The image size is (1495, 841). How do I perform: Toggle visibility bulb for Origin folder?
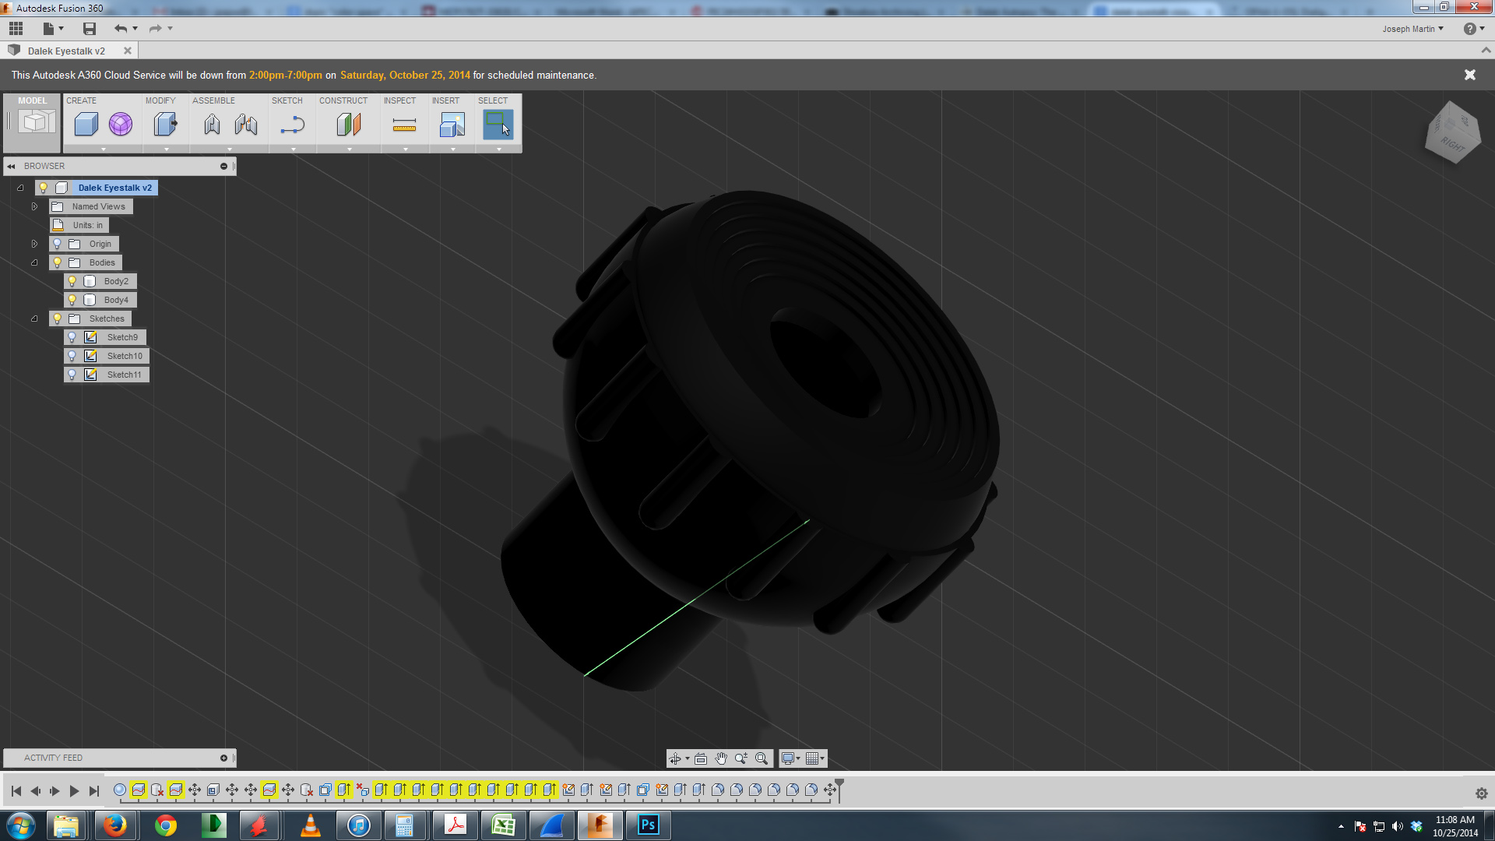(58, 244)
